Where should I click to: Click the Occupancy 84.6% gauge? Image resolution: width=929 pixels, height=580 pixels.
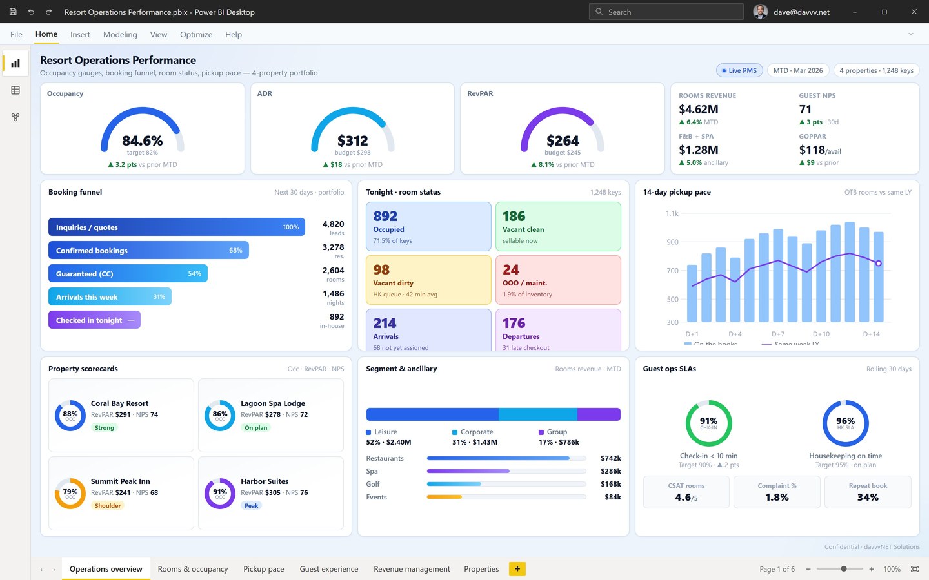143,130
